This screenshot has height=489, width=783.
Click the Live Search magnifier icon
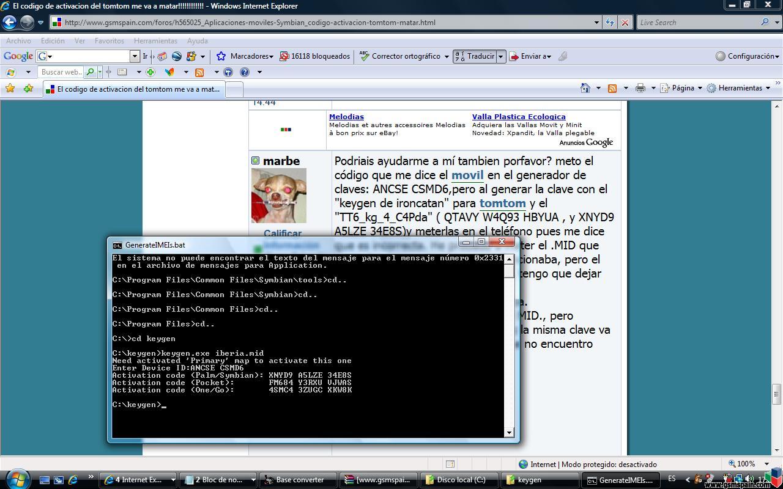point(765,22)
